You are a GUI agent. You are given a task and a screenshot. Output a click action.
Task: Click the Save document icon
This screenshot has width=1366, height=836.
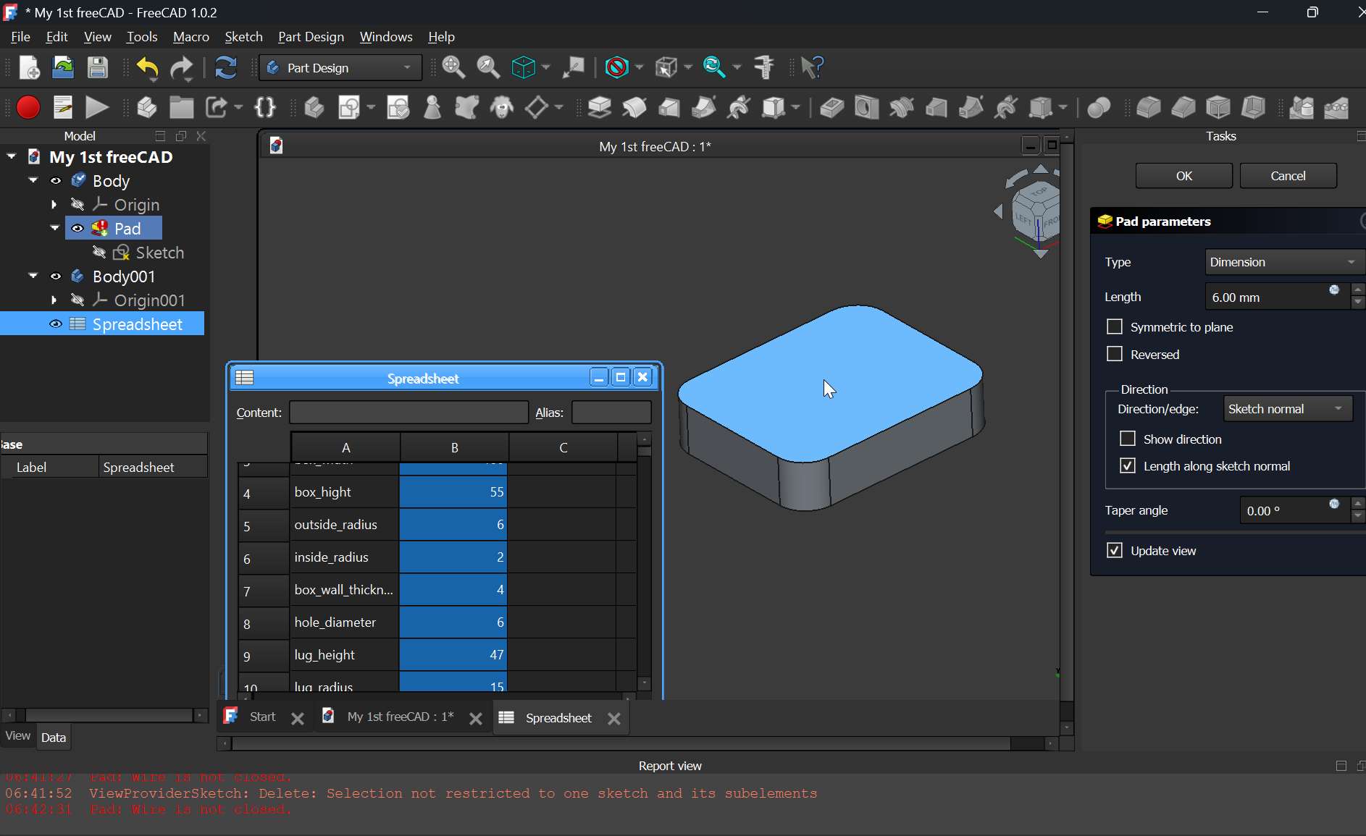pos(98,68)
